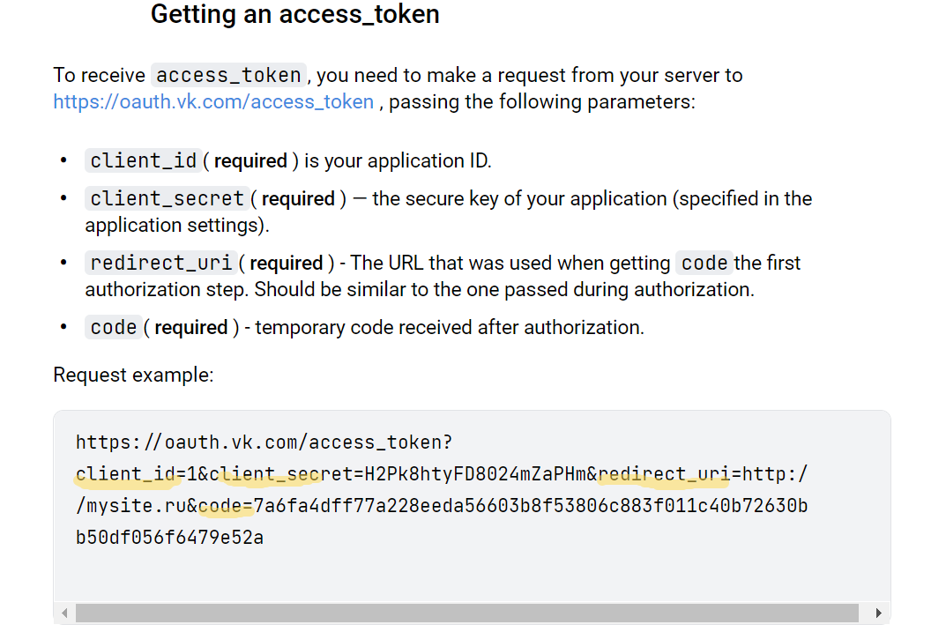946x632 pixels.
Task: Click the highlighted redirect_uri text in the code block
Action: click(663, 473)
